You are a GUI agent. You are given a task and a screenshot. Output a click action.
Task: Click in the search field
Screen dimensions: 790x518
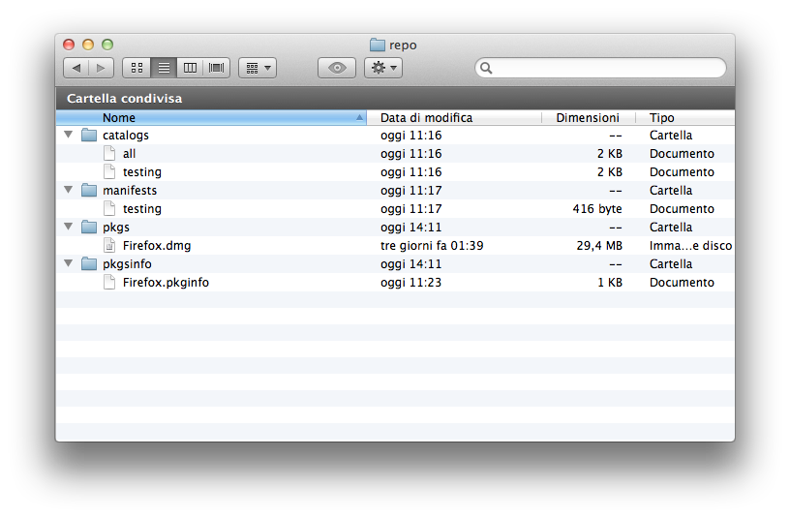click(600, 68)
